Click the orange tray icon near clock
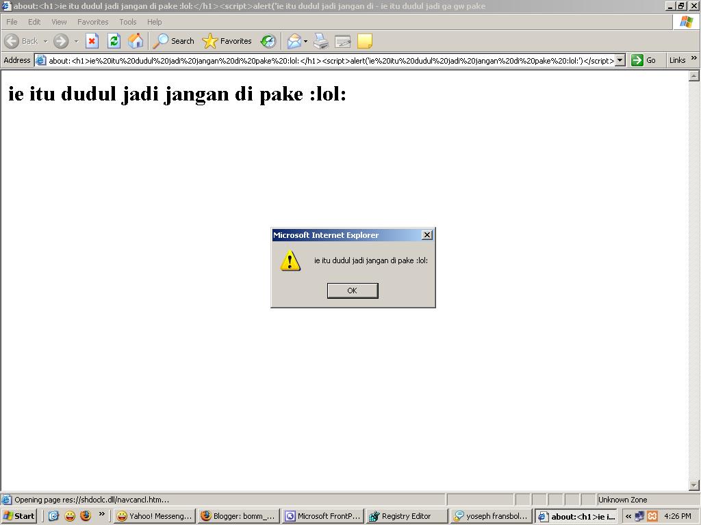This screenshot has height=525, width=701. [x=652, y=516]
